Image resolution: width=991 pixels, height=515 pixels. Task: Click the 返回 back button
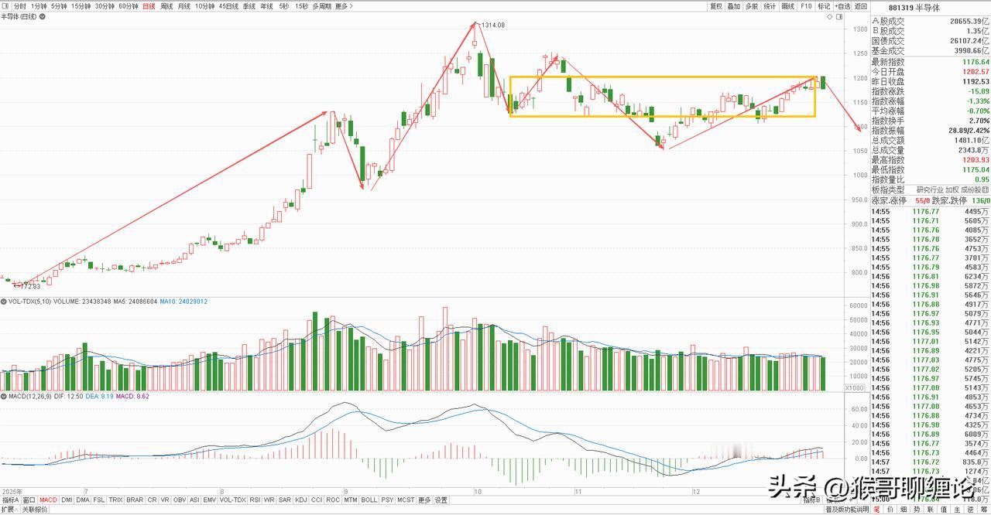[x=861, y=5]
